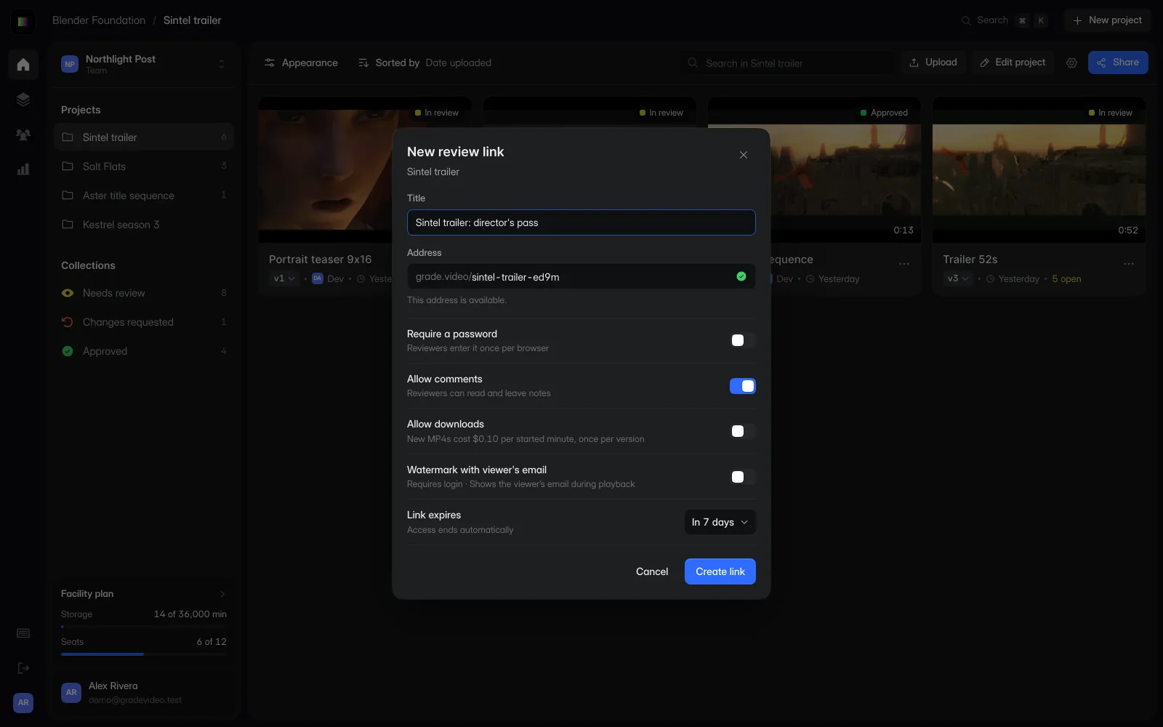The image size is (1163, 727).
Task: Open the home icon in left rail
Action: pyautogui.click(x=23, y=65)
